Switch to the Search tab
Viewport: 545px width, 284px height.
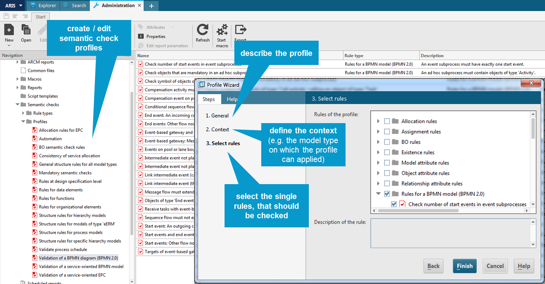pos(74,5)
